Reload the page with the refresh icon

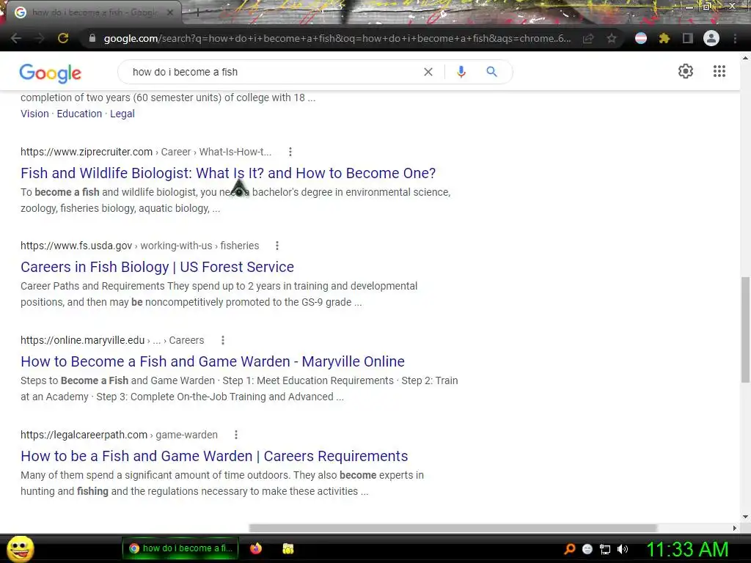(x=63, y=38)
